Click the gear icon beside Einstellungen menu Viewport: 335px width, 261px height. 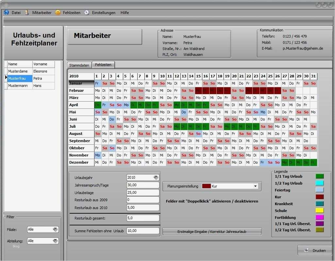pos(87,13)
